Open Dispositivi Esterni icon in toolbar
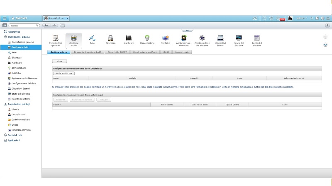The height and width of the screenshot is (186, 332). pos(220,38)
